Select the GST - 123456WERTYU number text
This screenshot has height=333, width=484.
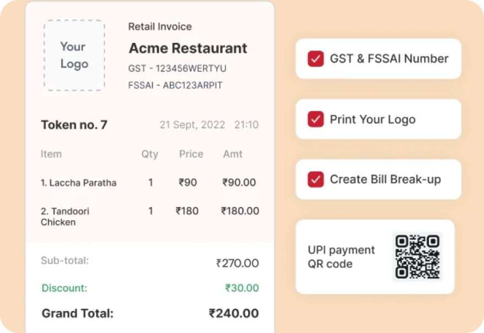[177, 68]
